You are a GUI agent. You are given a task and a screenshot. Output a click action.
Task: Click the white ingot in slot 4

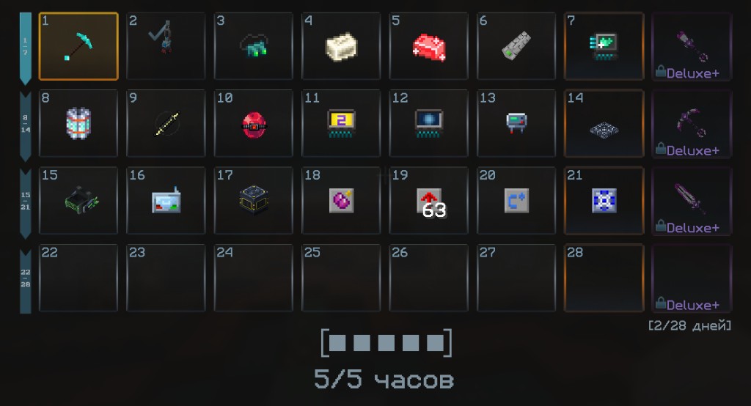tap(341, 46)
